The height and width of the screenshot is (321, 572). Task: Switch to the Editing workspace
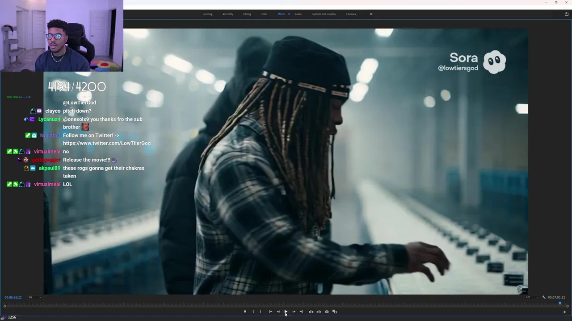click(x=247, y=14)
